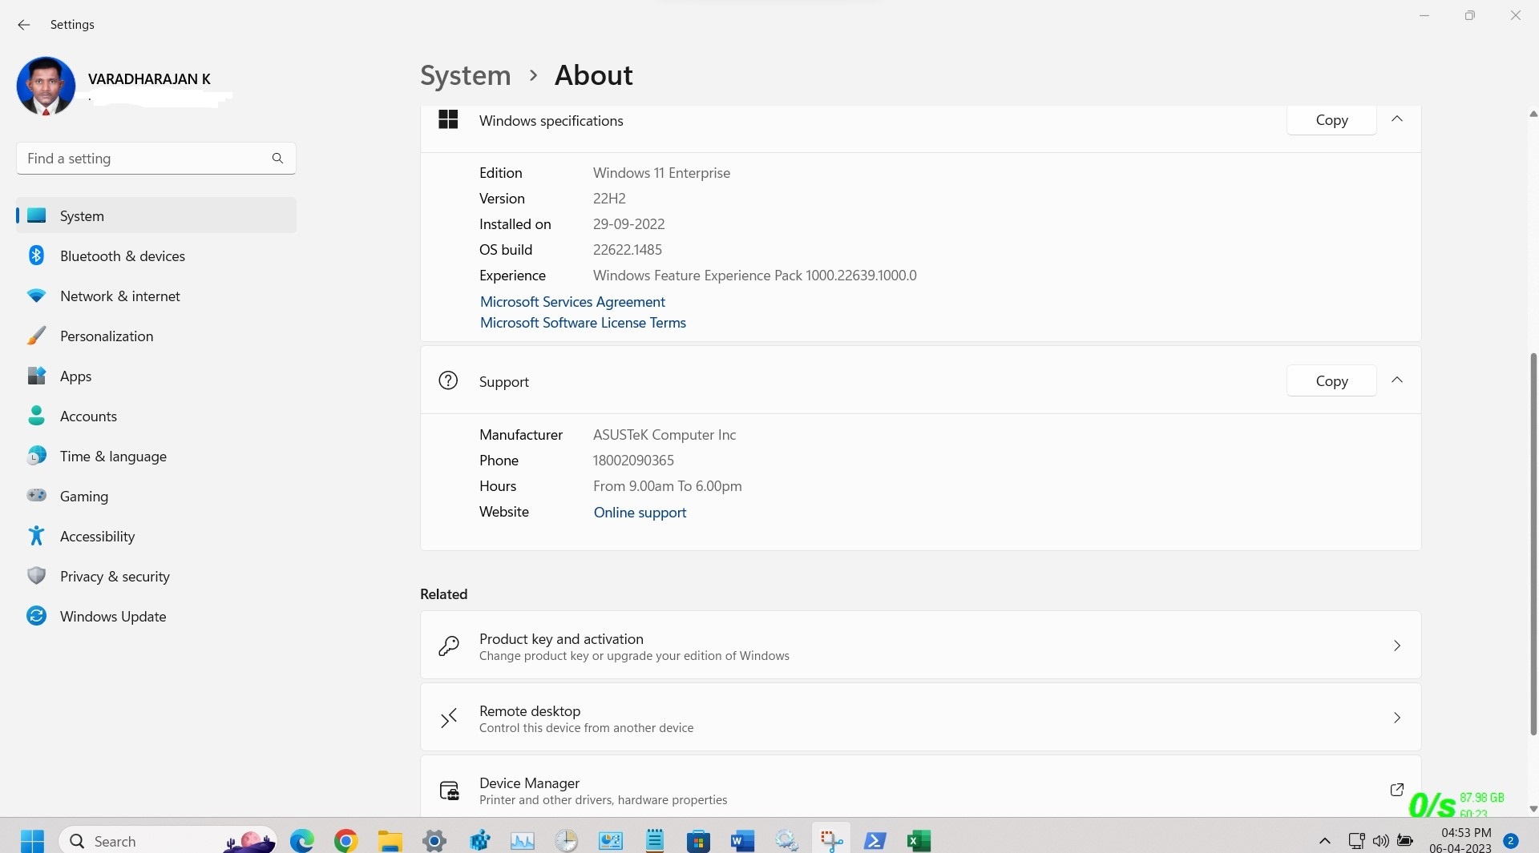Select System in the sidebar
This screenshot has height=853, width=1539.
tap(156, 215)
